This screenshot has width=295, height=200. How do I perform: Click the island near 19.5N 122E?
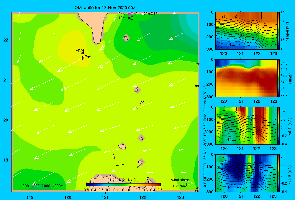(x=141, y=138)
